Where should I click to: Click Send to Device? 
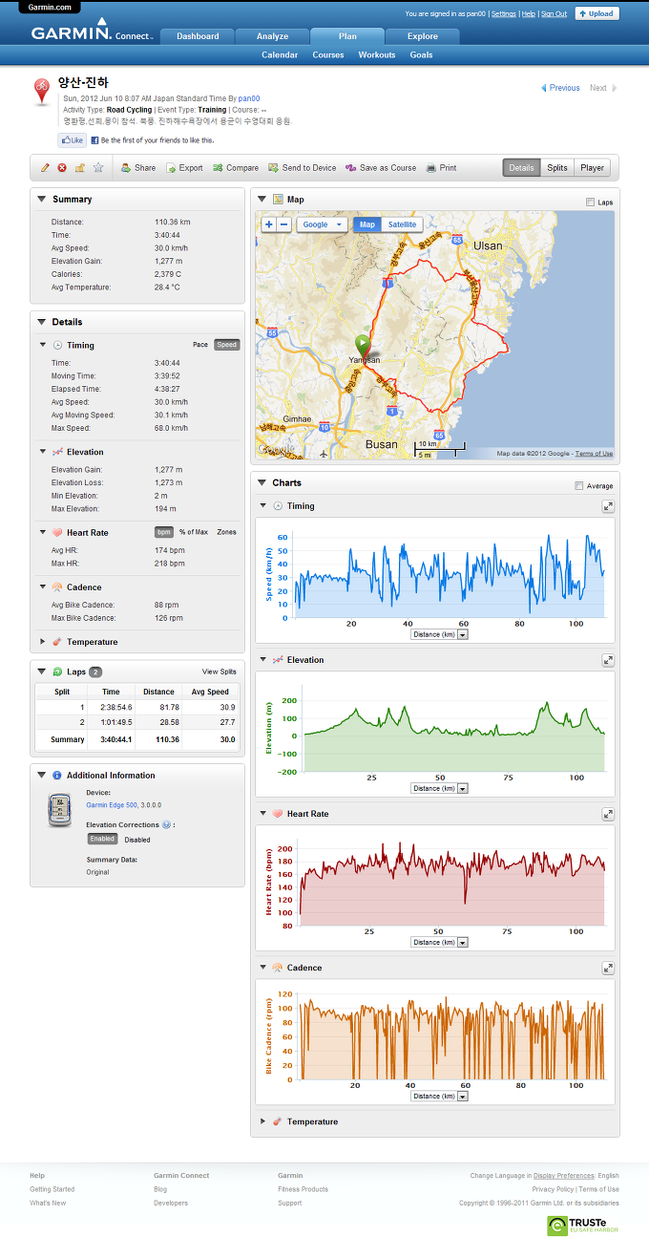click(303, 168)
